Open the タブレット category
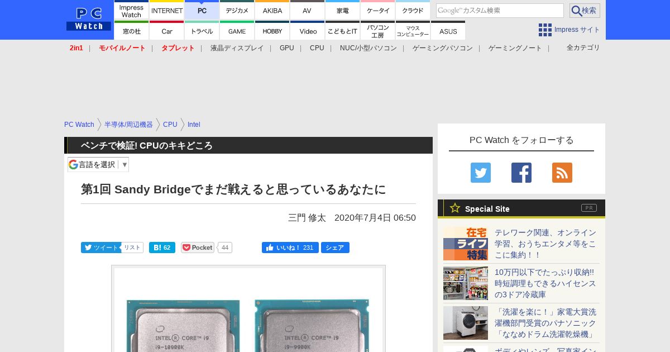670x352 pixels. point(178,48)
